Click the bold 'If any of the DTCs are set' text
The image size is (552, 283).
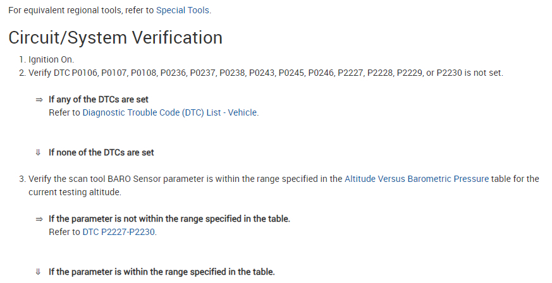tap(99, 100)
